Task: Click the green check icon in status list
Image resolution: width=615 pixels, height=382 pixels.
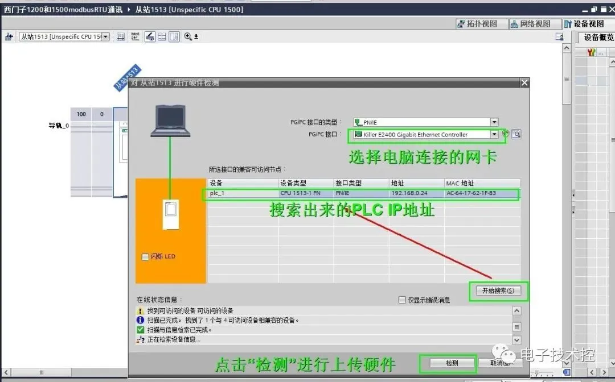Action: pyautogui.click(x=140, y=330)
